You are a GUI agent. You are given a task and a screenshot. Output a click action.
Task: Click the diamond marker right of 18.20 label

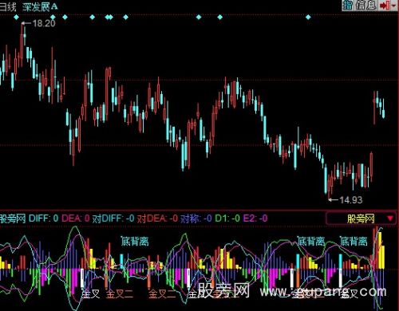[x=53, y=18]
